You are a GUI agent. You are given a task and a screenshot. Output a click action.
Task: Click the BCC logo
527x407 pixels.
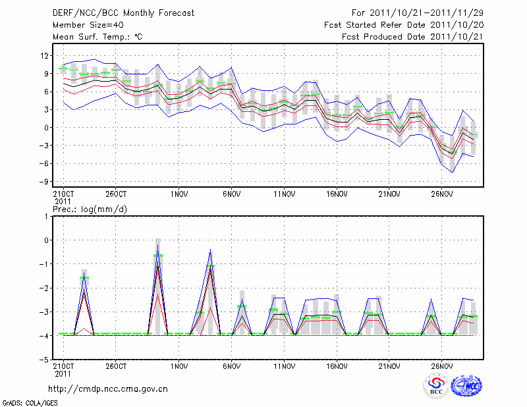click(x=435, y=385)
